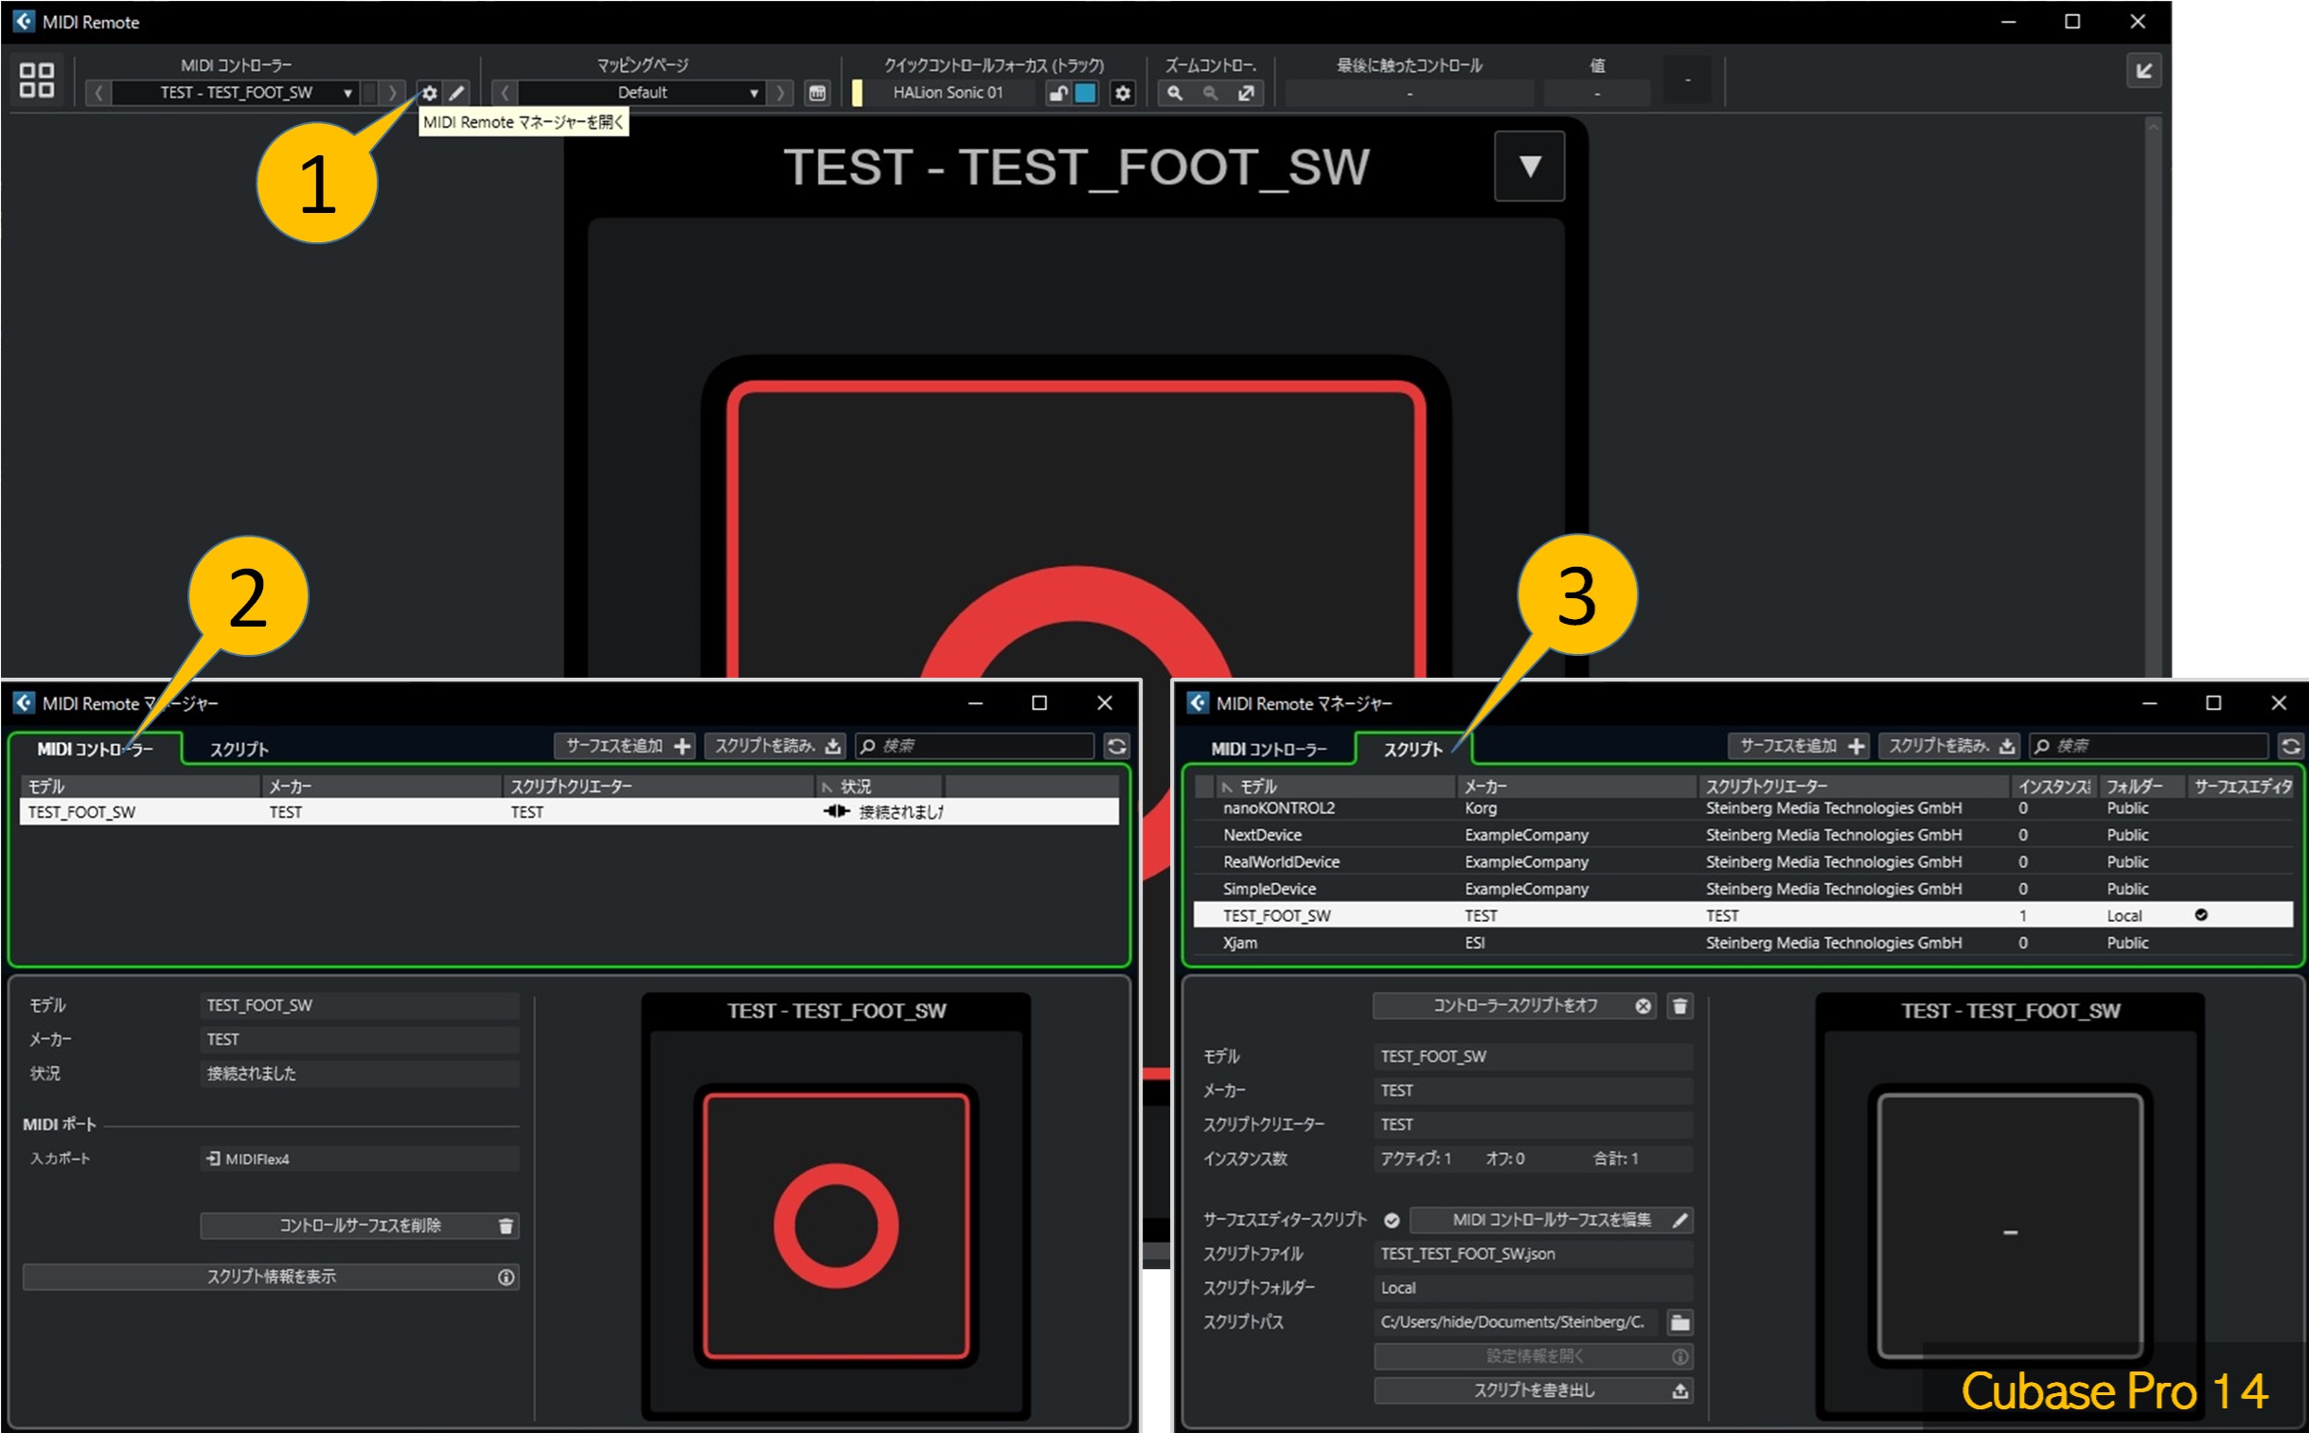Sort scripts by モデル column header
The height and width of the screenshot is (1433, 2309).
pyautogui.click(x=1337, y=787)
